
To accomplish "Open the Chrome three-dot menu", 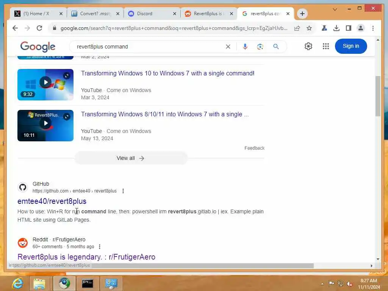I will [x=373, y=28].
